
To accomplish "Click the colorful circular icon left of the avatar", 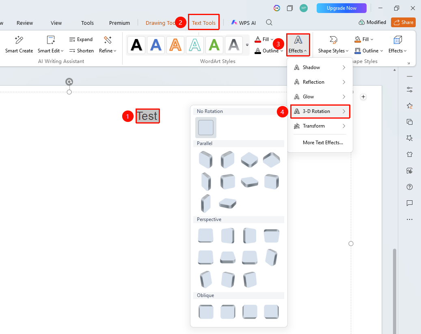I will click(x=277, y=8).
